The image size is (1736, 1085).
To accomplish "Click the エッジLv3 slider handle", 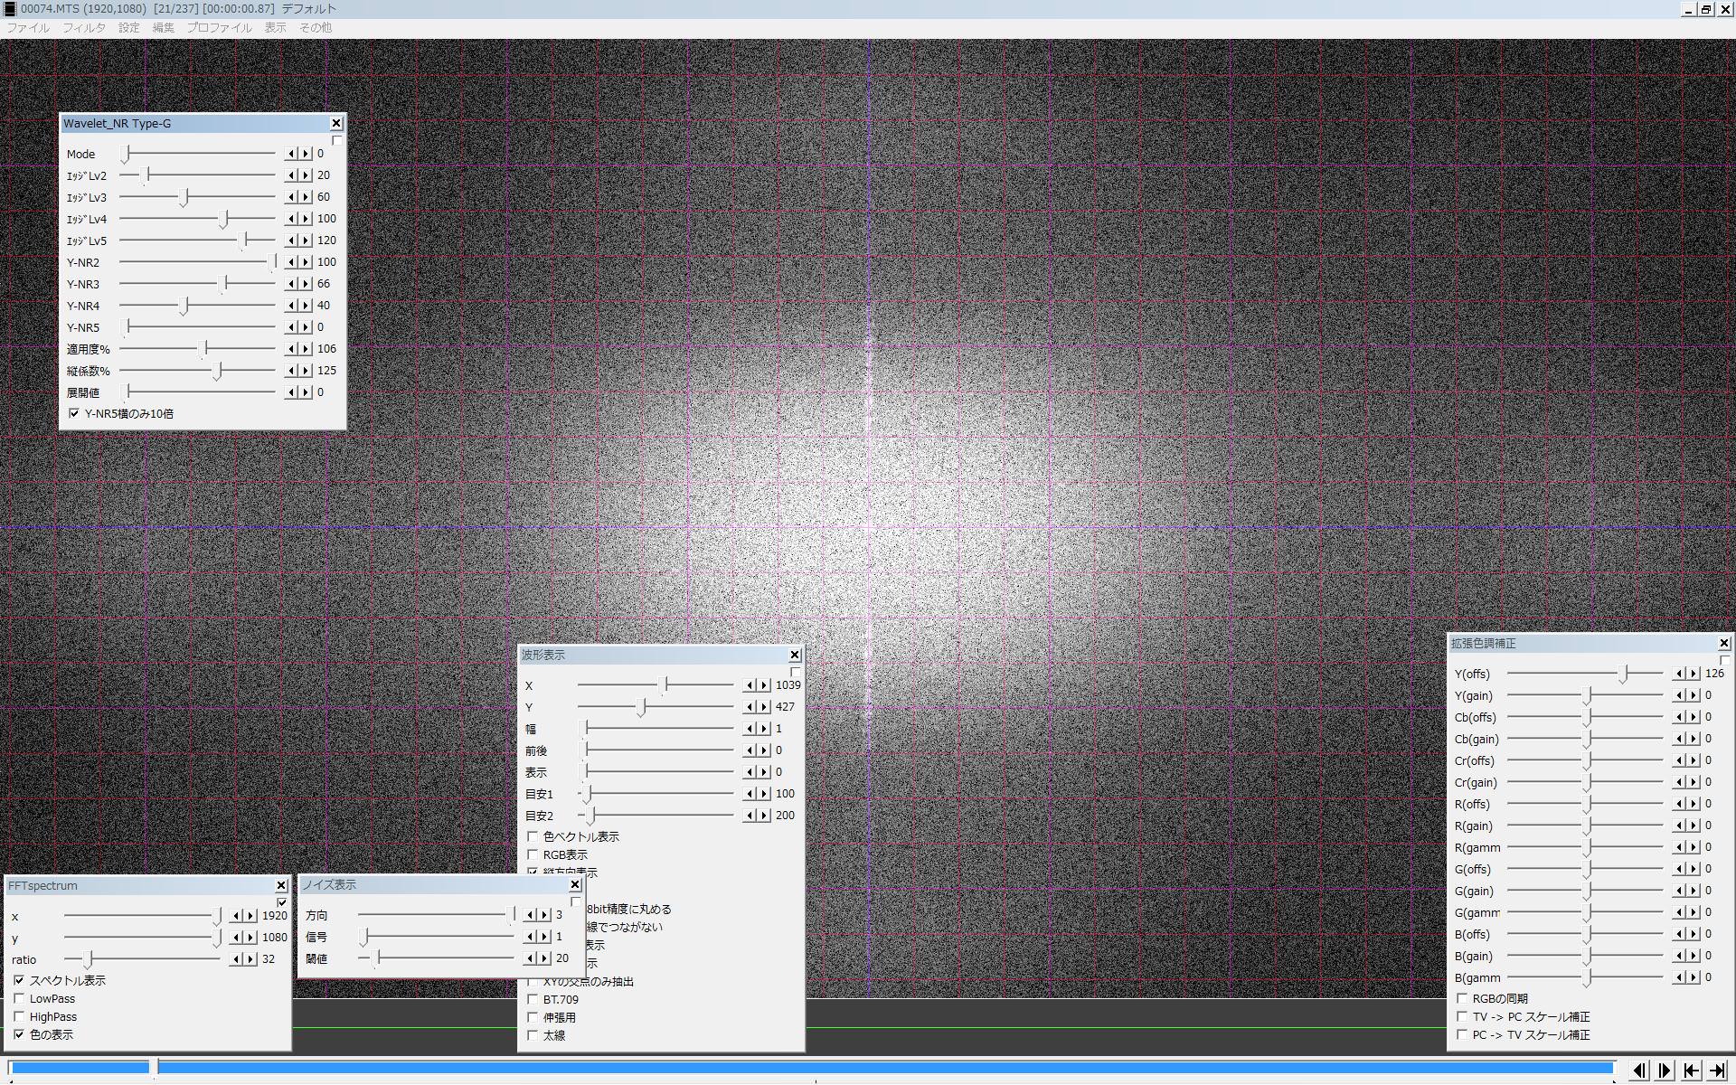I will (185, 197).
